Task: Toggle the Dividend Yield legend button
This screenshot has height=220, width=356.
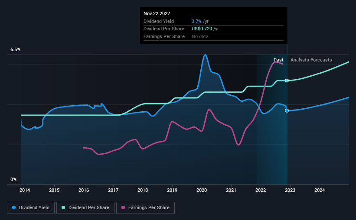Action: pyautogui.click(x=31, y=208)
